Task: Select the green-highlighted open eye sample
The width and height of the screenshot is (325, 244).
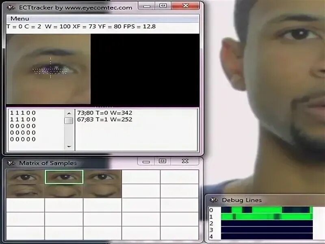Action: tap(64, 177)
